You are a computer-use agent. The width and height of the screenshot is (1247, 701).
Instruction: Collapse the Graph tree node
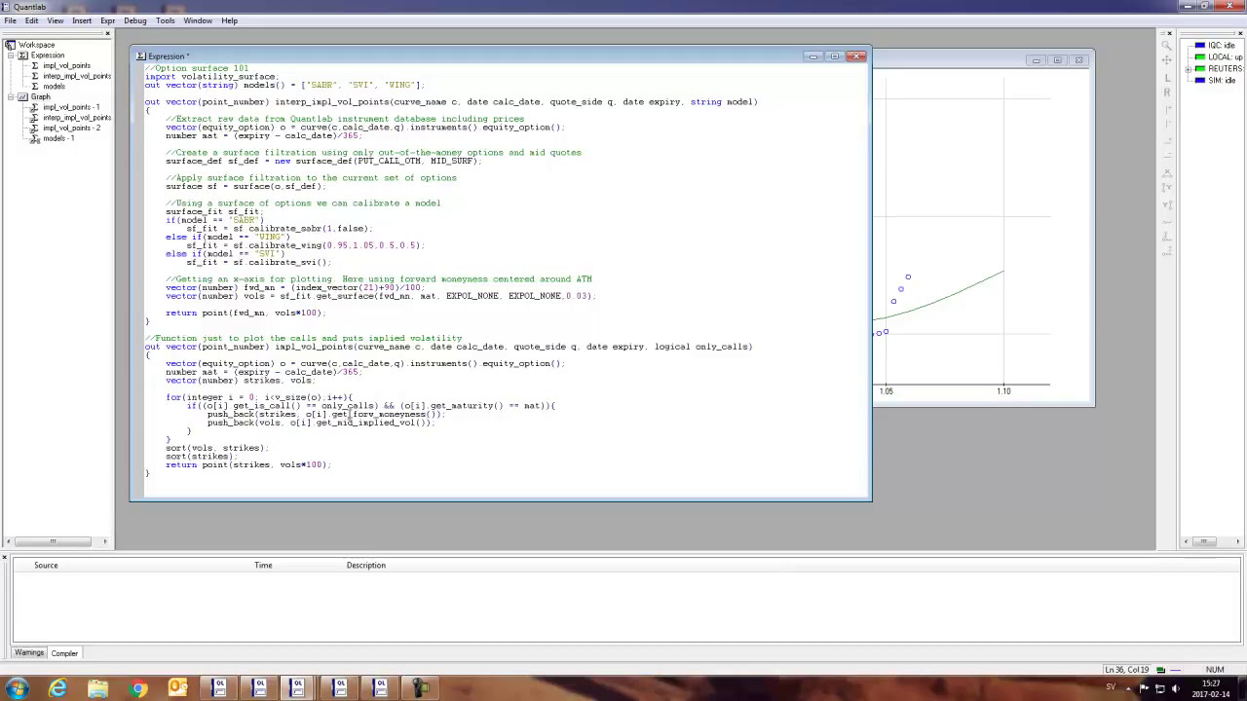11,97
